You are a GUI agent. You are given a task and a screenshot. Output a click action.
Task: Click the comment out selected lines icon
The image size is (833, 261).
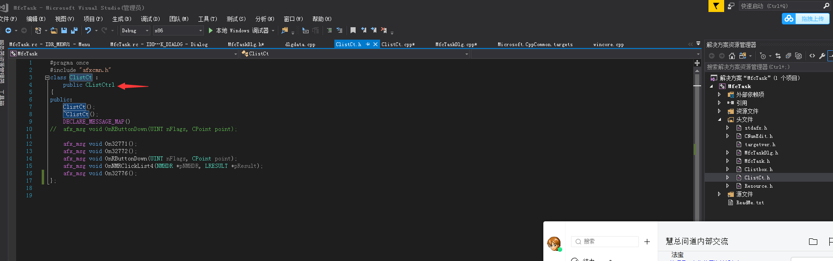coord(329,30)
